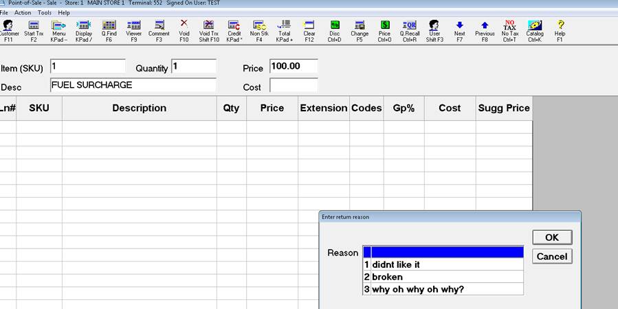The image size is (618, 309).
Task: Click the Total KPad + icon
Action: pos(284,31)
